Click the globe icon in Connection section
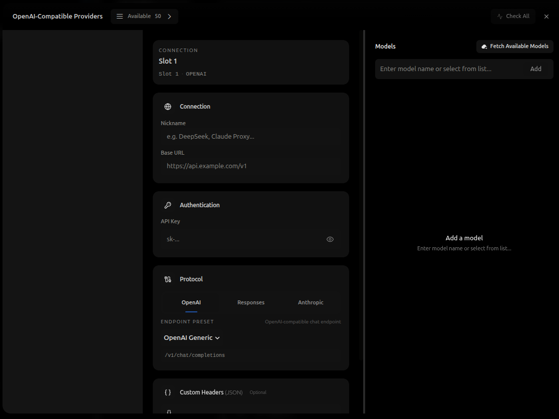The image size is (559, 419). (168, 107)
